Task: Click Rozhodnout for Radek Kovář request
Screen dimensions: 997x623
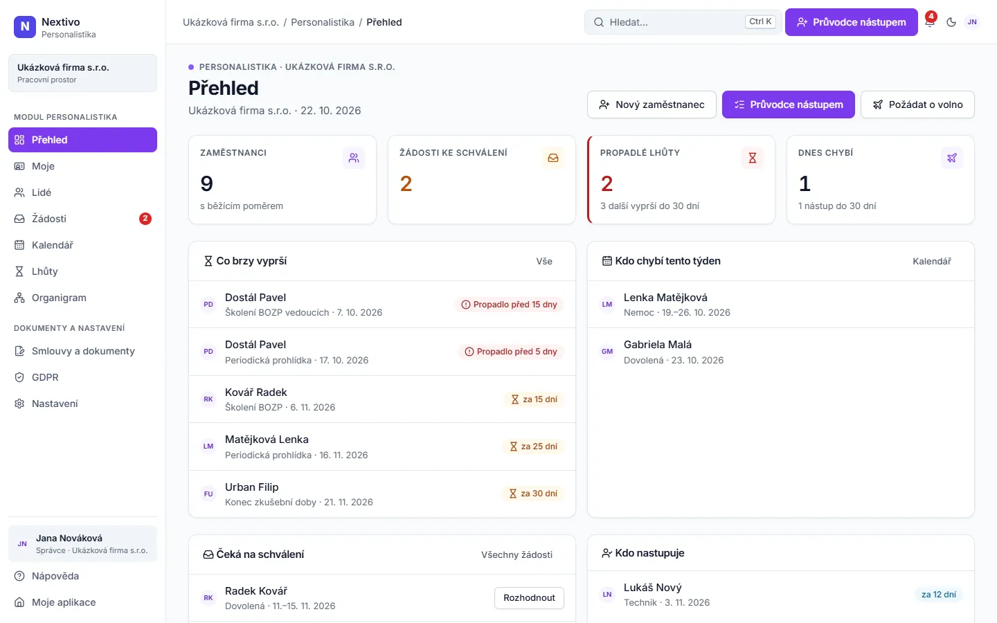Action: (529, 598)
